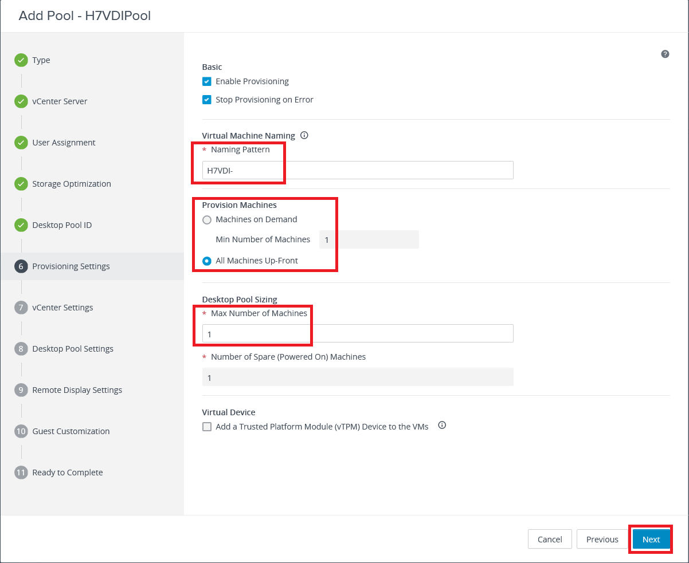Open Desktop Pool Settings step
Image resolution: width=689 pixels, height=563 pixels.
coord(73,349)
